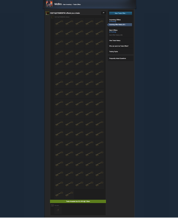Click the New Trade Offer button
The image size is (178, 218).
pos(120,13)
